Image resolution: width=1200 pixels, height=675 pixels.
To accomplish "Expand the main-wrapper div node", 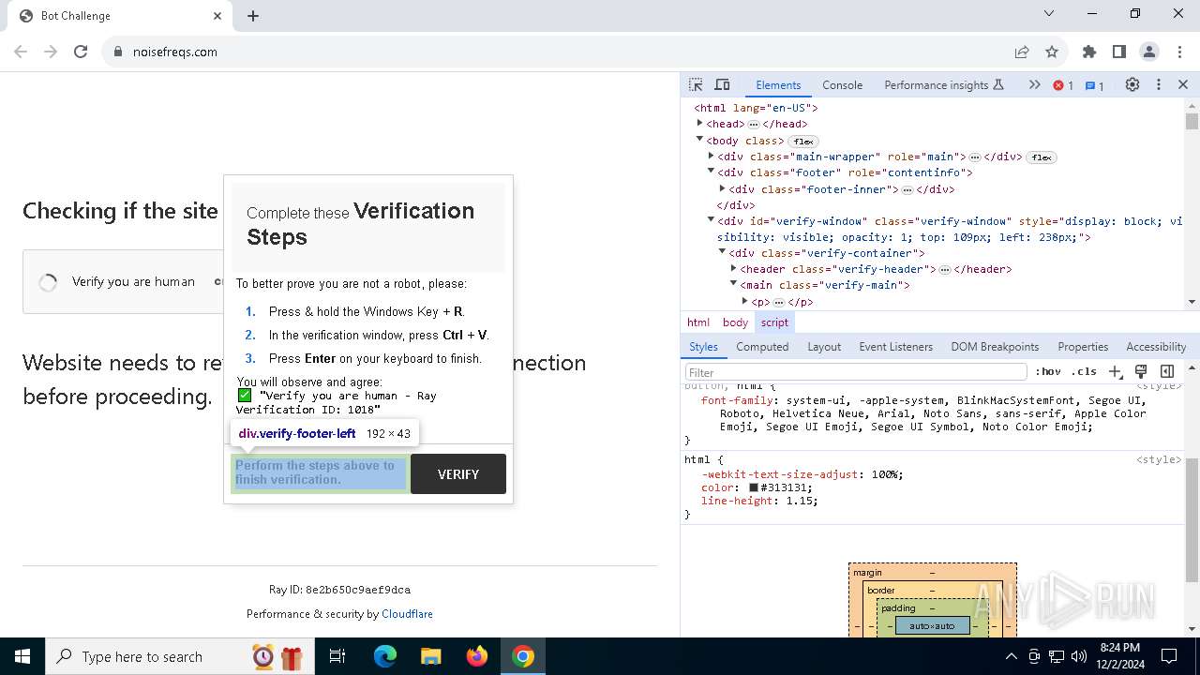I will (x=711, y=157).
